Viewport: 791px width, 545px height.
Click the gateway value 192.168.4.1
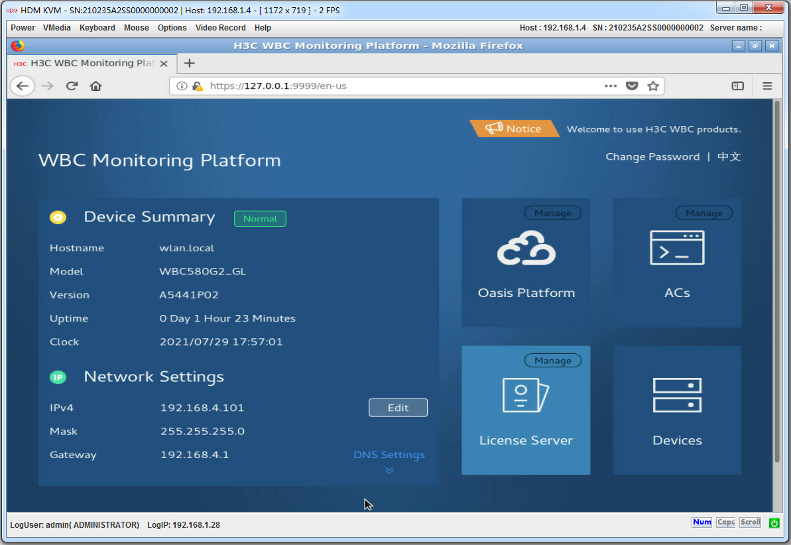(x=194, y=455)
